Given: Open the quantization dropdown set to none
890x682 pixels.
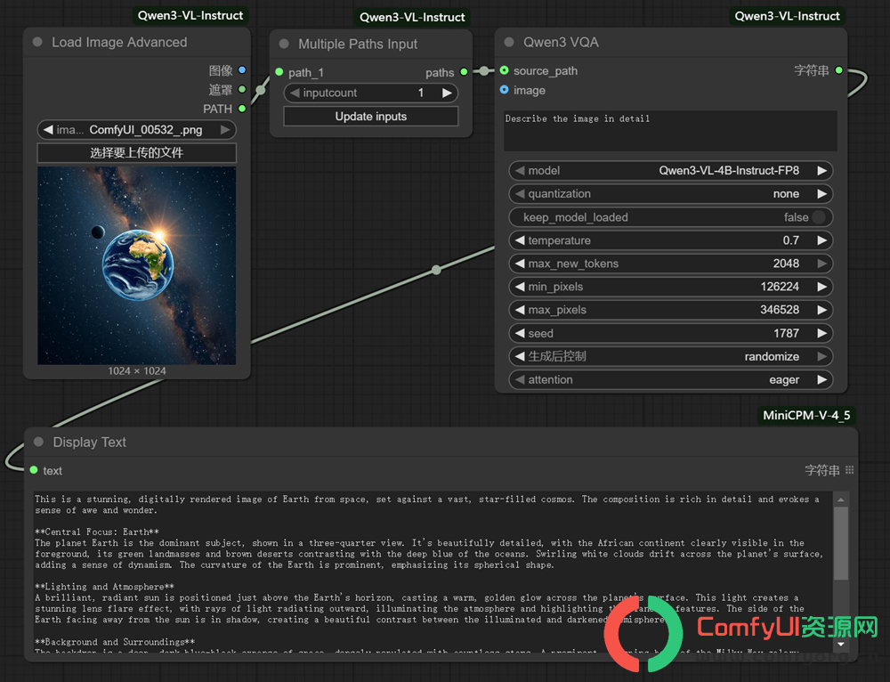Looking at the screenshot, I should [671, 193].
